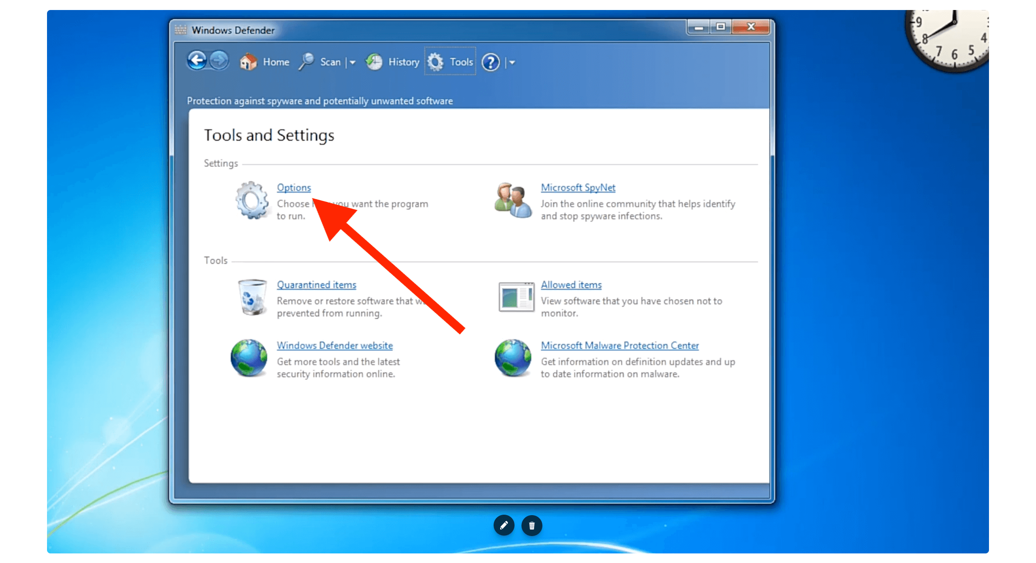Open the Allowed items link
This screenshot has width=1036, height=563.
tap(571, 285)
